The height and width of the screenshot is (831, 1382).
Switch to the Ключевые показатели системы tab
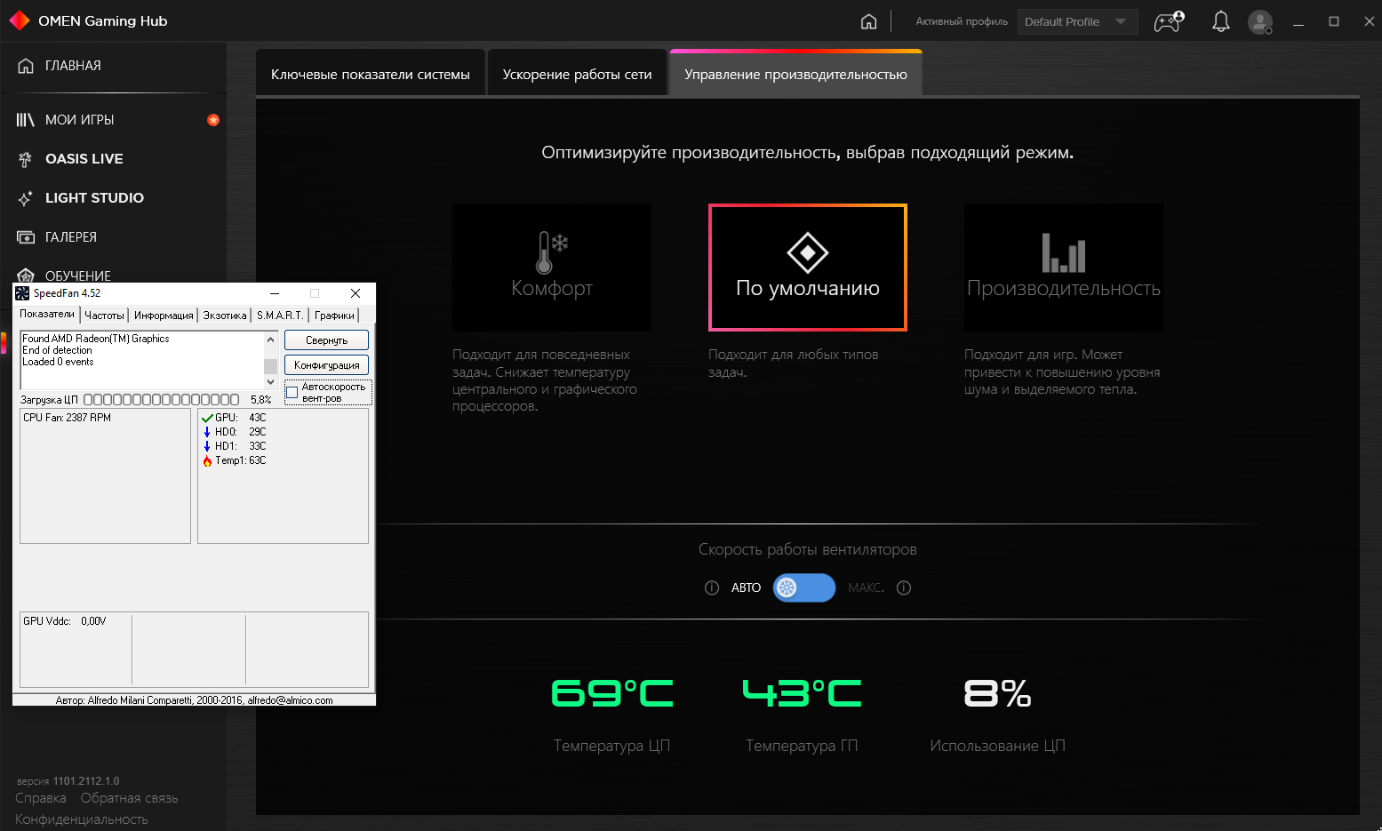pyautogui.click(x=371, y=73)
